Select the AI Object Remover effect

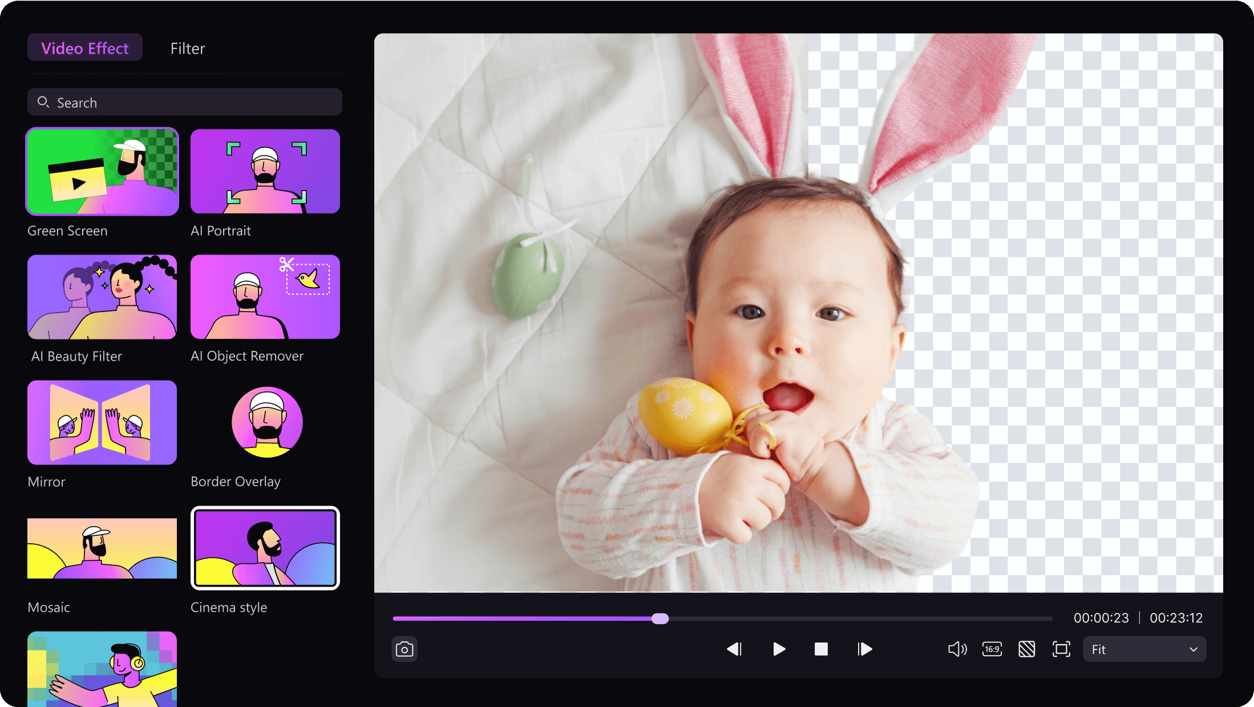click(x=265, y=297)
